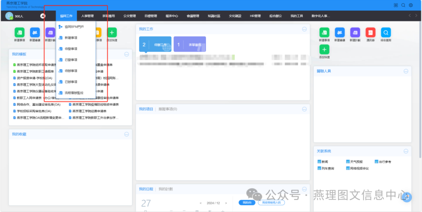The height and width of the screenshot is (212, 422).
Task: Open the 综合查询 search shortcut icon
Action: click(x=386, y=32)
